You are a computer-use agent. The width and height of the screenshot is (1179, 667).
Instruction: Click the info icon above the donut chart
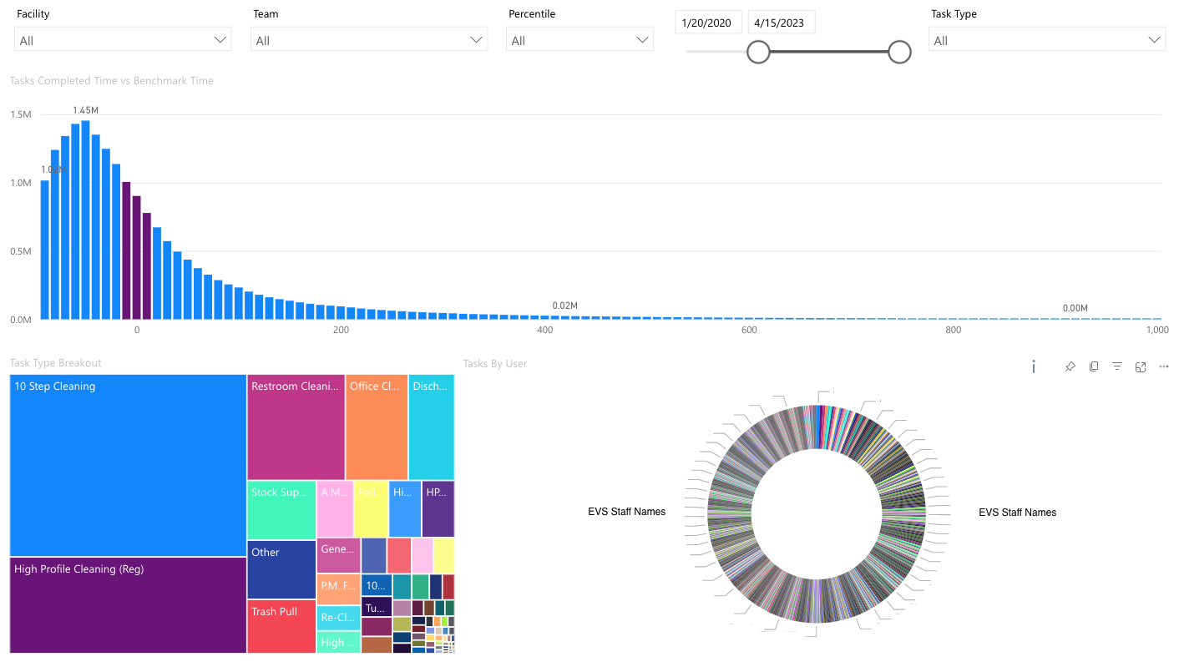1034,366
